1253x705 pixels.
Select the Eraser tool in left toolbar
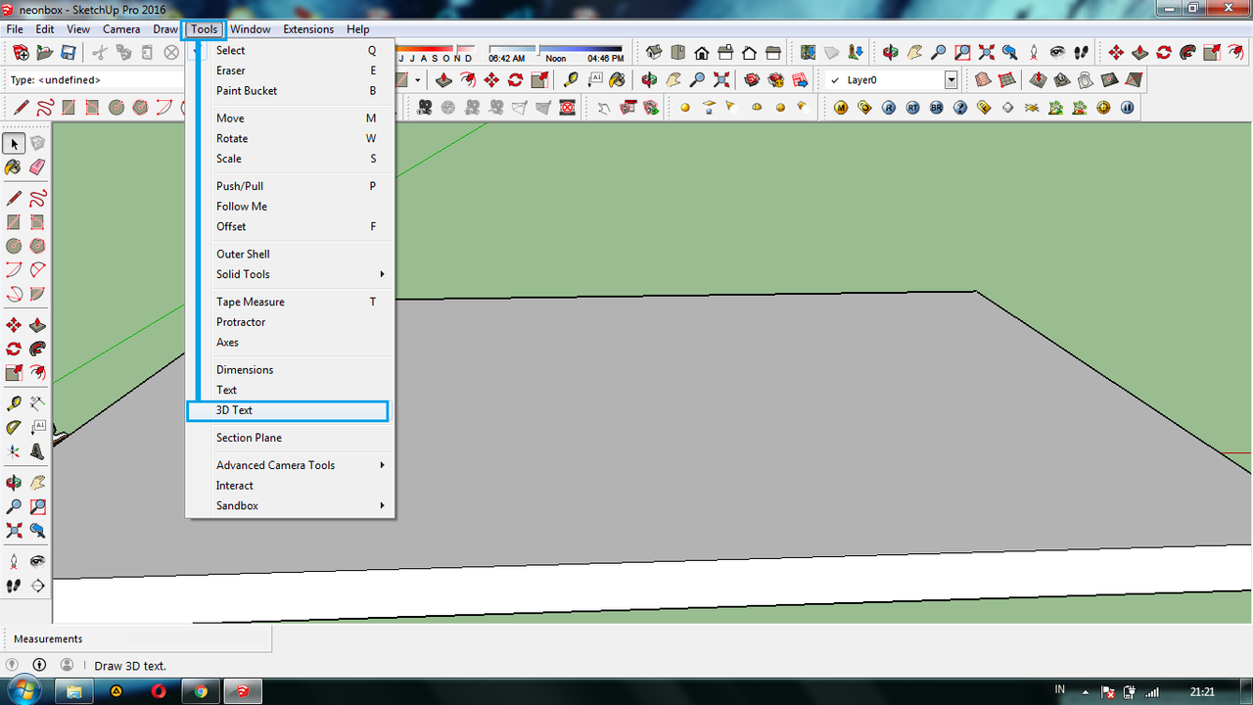[37, 167]
